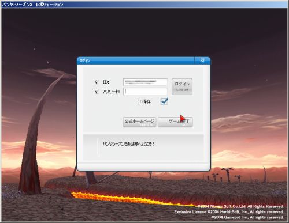Open the 公式ホームページ button

pos(139,122)
